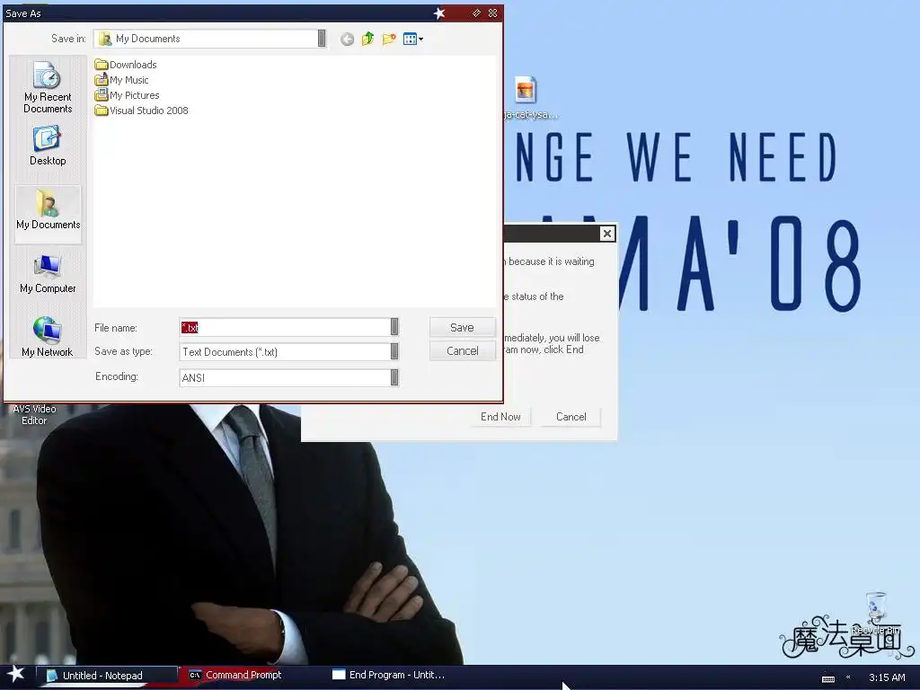Screen dimensions: 920x690
Task: Expand hidden system tray icons
Action: click(x=848, y=677)
